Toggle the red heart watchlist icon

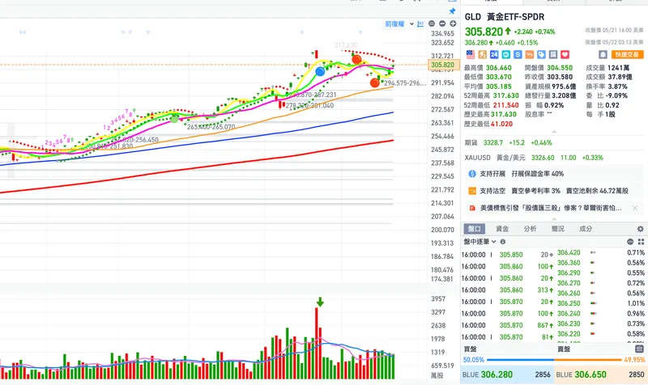coord(565,54)
